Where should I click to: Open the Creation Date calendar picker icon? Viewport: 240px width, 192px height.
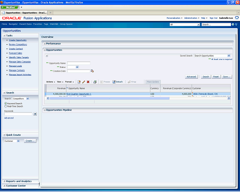[92, 71]
